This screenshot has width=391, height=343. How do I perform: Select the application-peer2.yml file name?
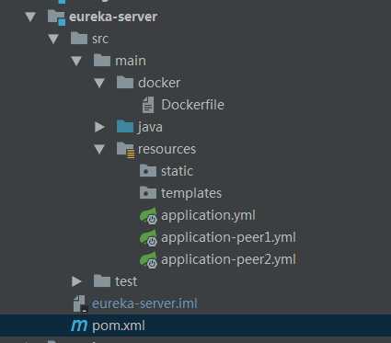point(228,259)
